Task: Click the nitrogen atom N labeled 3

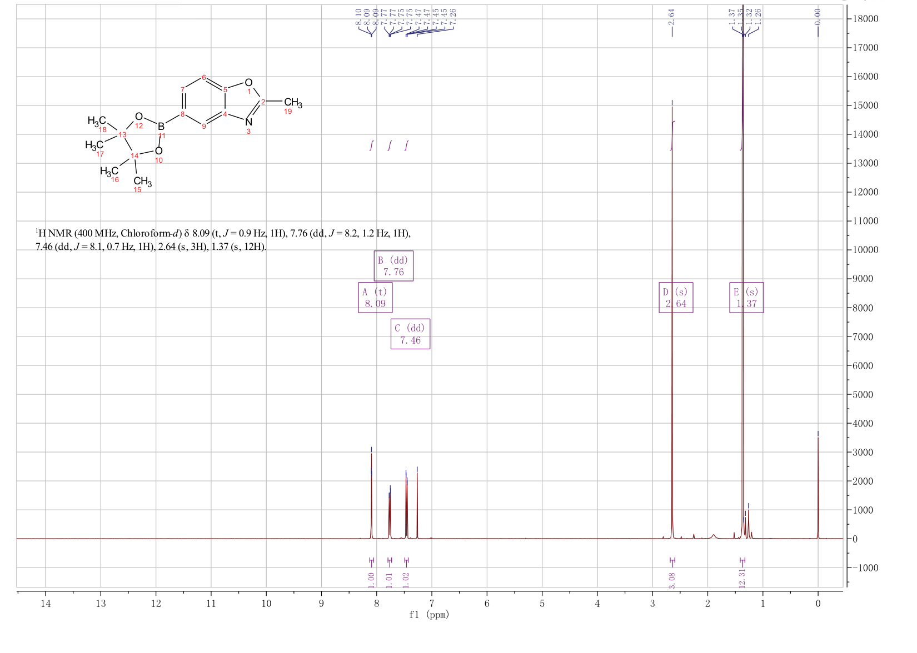Action: [x=248, y=123]
